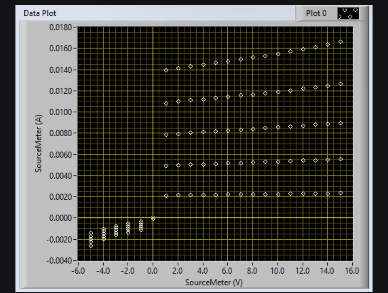Click x-axis tick label 2.0
The image size is (388, 293).
(178, 271)
